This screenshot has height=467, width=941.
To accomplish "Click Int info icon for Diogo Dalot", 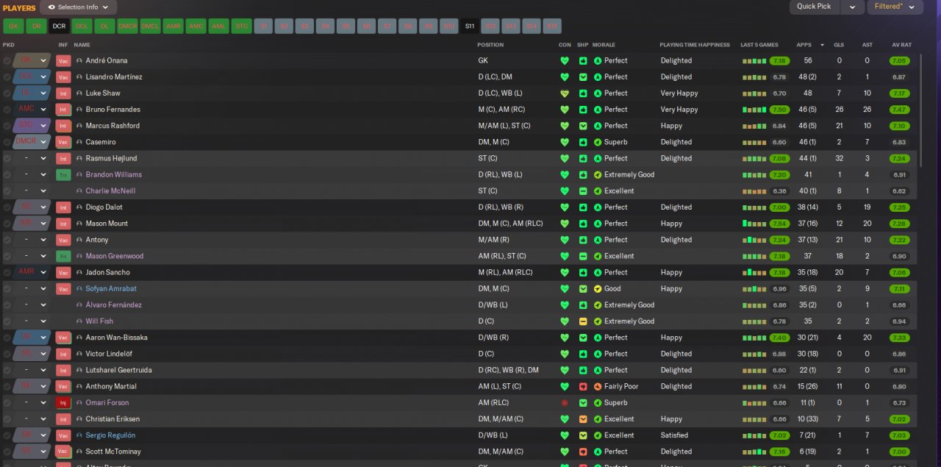I will click(63, 207).
